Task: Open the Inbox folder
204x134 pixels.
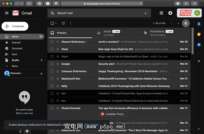Action: tap(22, 36)
